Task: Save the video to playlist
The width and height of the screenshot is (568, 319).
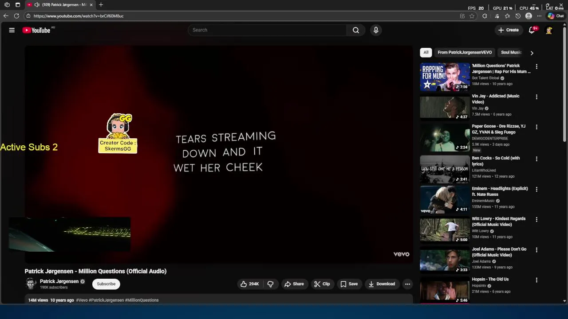Action: 349,284
